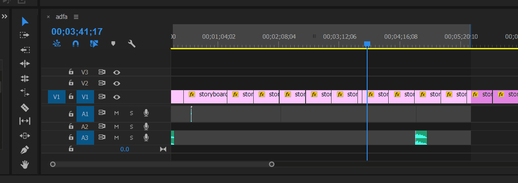The width and height of the screenshot is (518, 183).
Task: Mute track A3
Action: pos(116,138)
